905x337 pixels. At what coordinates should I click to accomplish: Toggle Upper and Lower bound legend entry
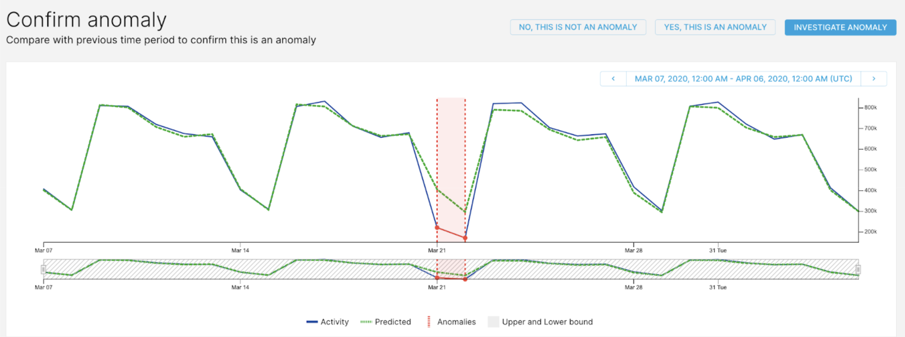pyautogui.click(x=540, y=322)
